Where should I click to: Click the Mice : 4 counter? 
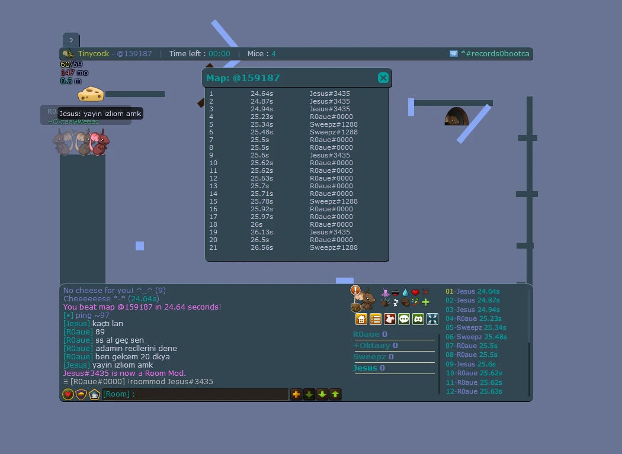tap(261, 53)
